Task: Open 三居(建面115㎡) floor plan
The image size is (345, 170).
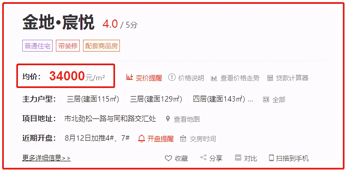Action: pyautogui.click(x=93, y=99)
